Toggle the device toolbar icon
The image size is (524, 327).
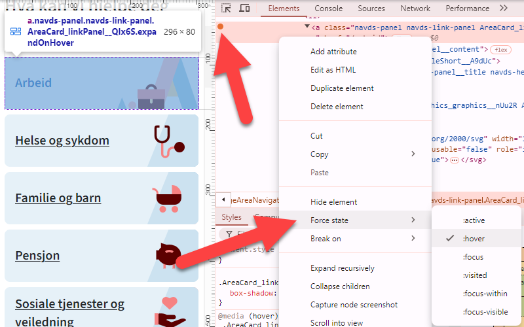click(x=244, y=8)
